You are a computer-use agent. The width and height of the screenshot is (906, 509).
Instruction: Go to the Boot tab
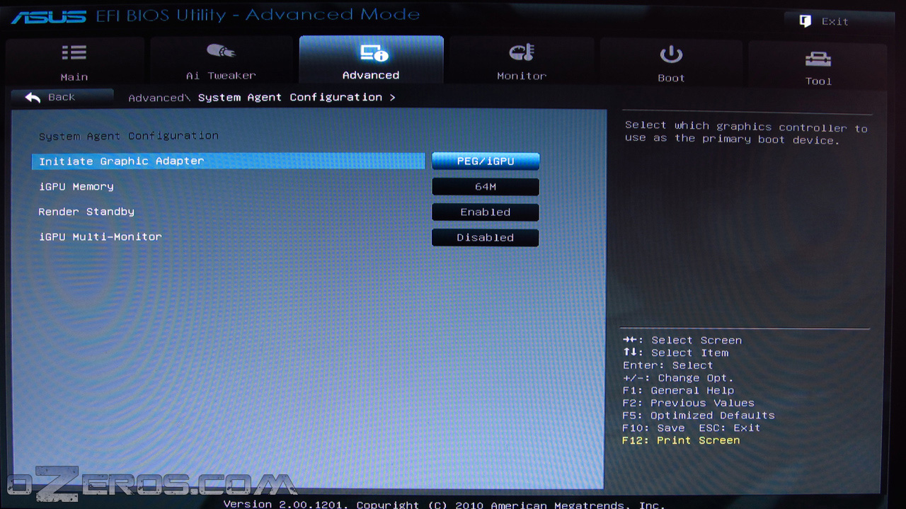(671, 62)
